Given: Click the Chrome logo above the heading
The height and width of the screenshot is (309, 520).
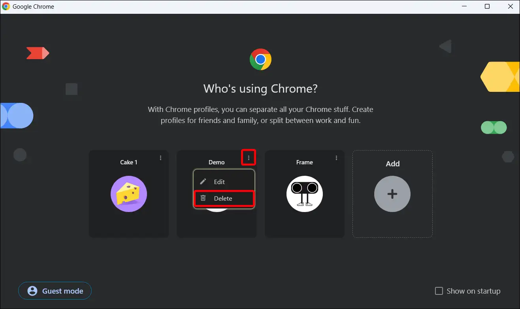Looking at the screenshot, I should [260, 60].
